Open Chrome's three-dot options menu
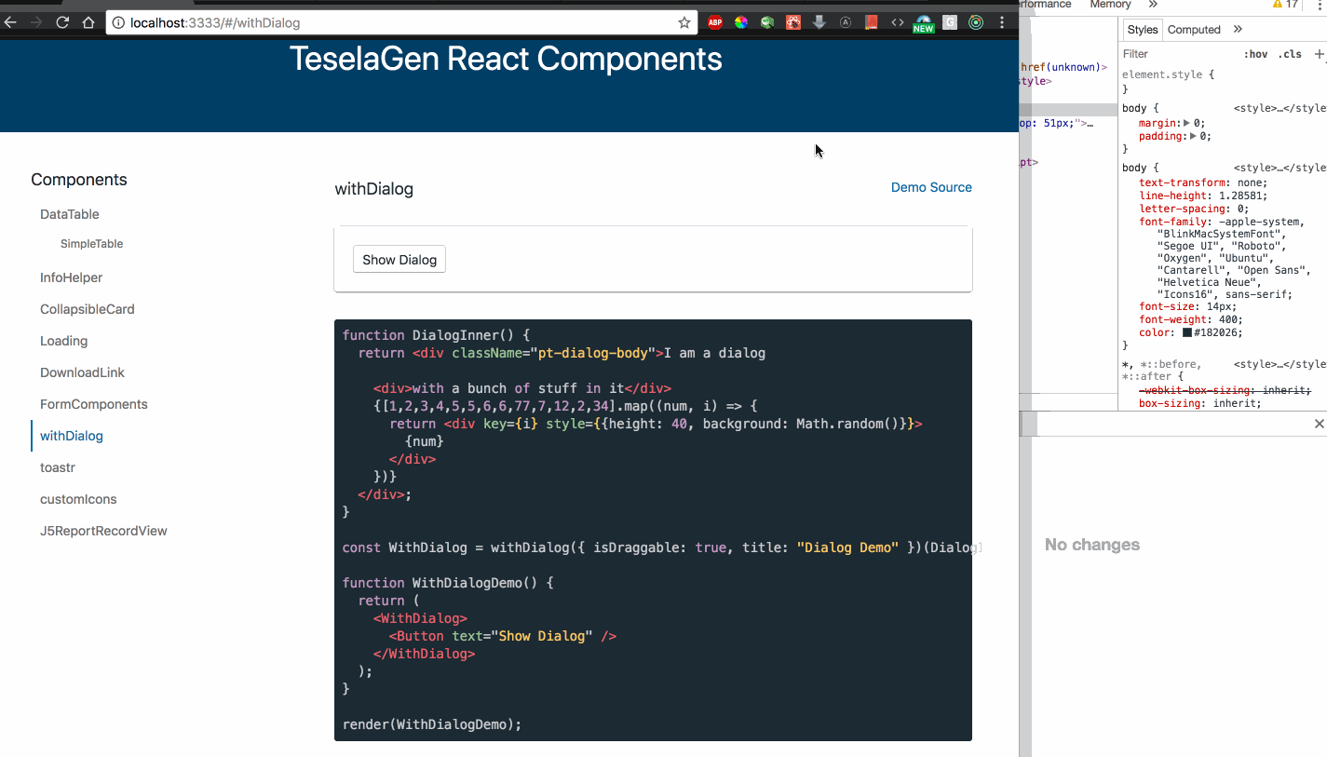Screen dimensions: 1327x757 [1002, 21]
